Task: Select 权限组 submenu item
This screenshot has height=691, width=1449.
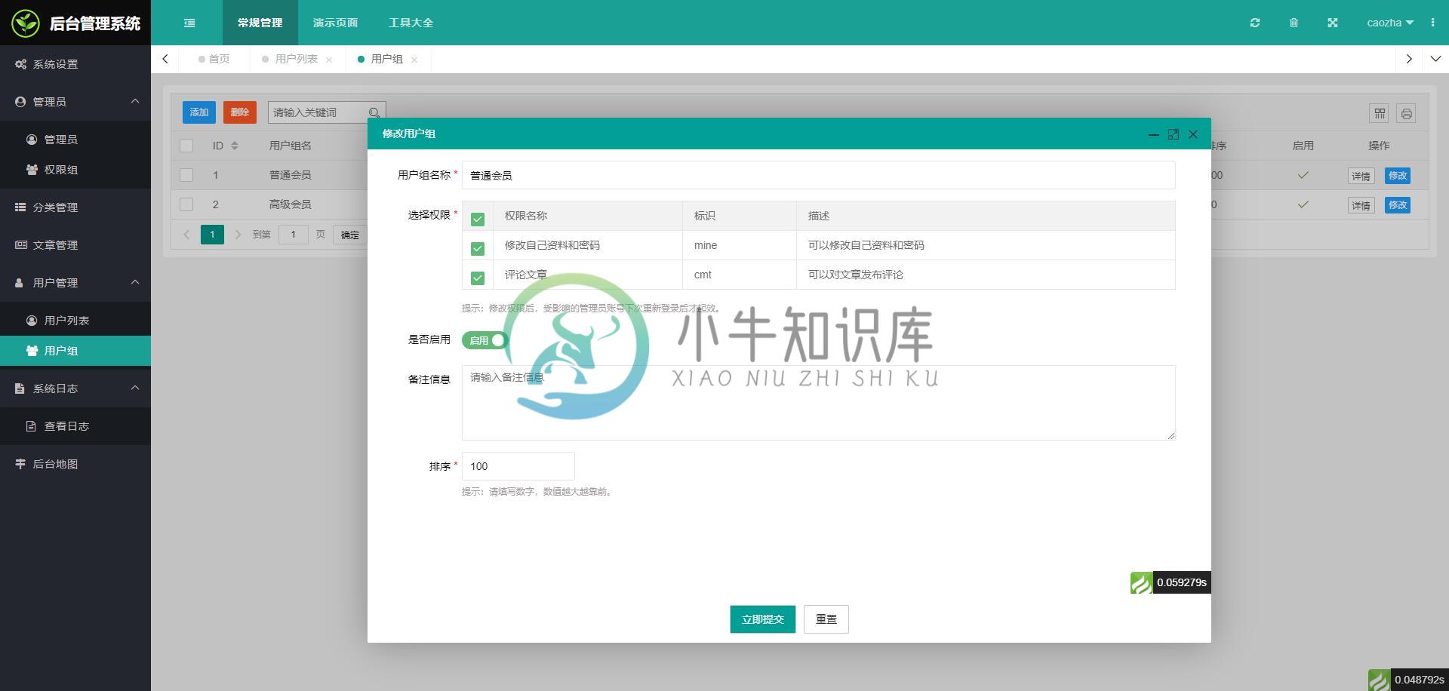Action: pyautogui.click(x=75, y=170)
